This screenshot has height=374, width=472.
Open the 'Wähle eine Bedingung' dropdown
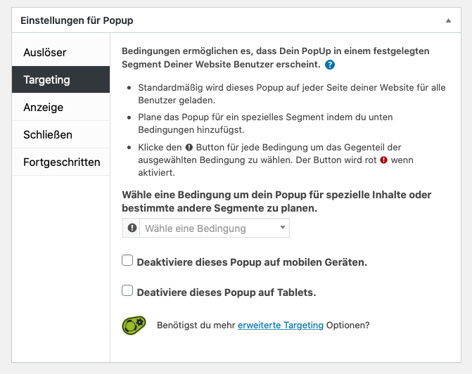[206, 228]
